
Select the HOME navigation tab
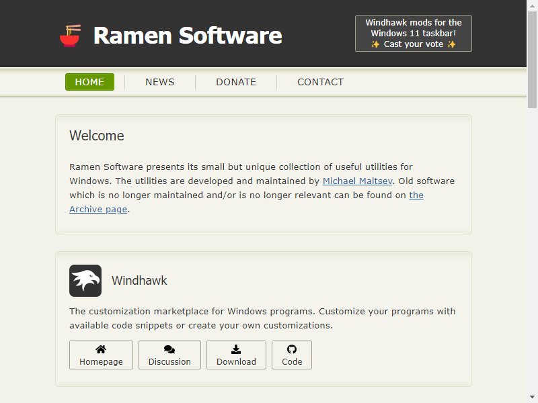[89, 82]
